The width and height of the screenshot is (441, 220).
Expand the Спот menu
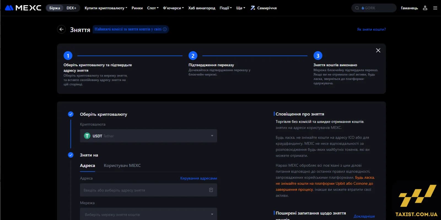[153, 8]
